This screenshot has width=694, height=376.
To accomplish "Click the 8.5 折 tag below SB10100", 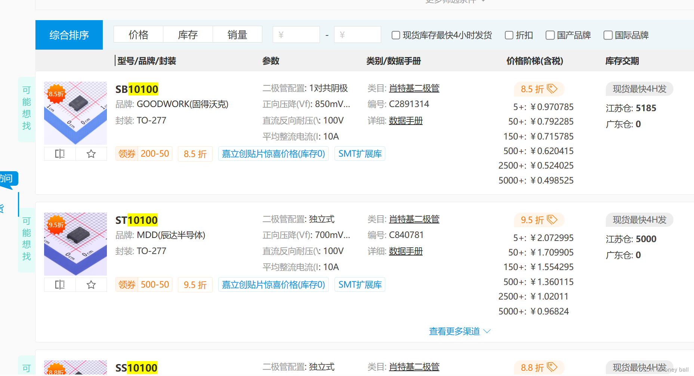I will (x=195, y=154).
